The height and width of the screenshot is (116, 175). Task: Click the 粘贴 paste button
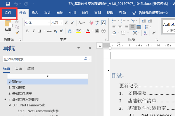point(8,27)
